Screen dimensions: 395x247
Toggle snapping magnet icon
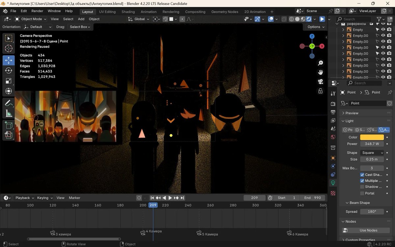point(165,19)
